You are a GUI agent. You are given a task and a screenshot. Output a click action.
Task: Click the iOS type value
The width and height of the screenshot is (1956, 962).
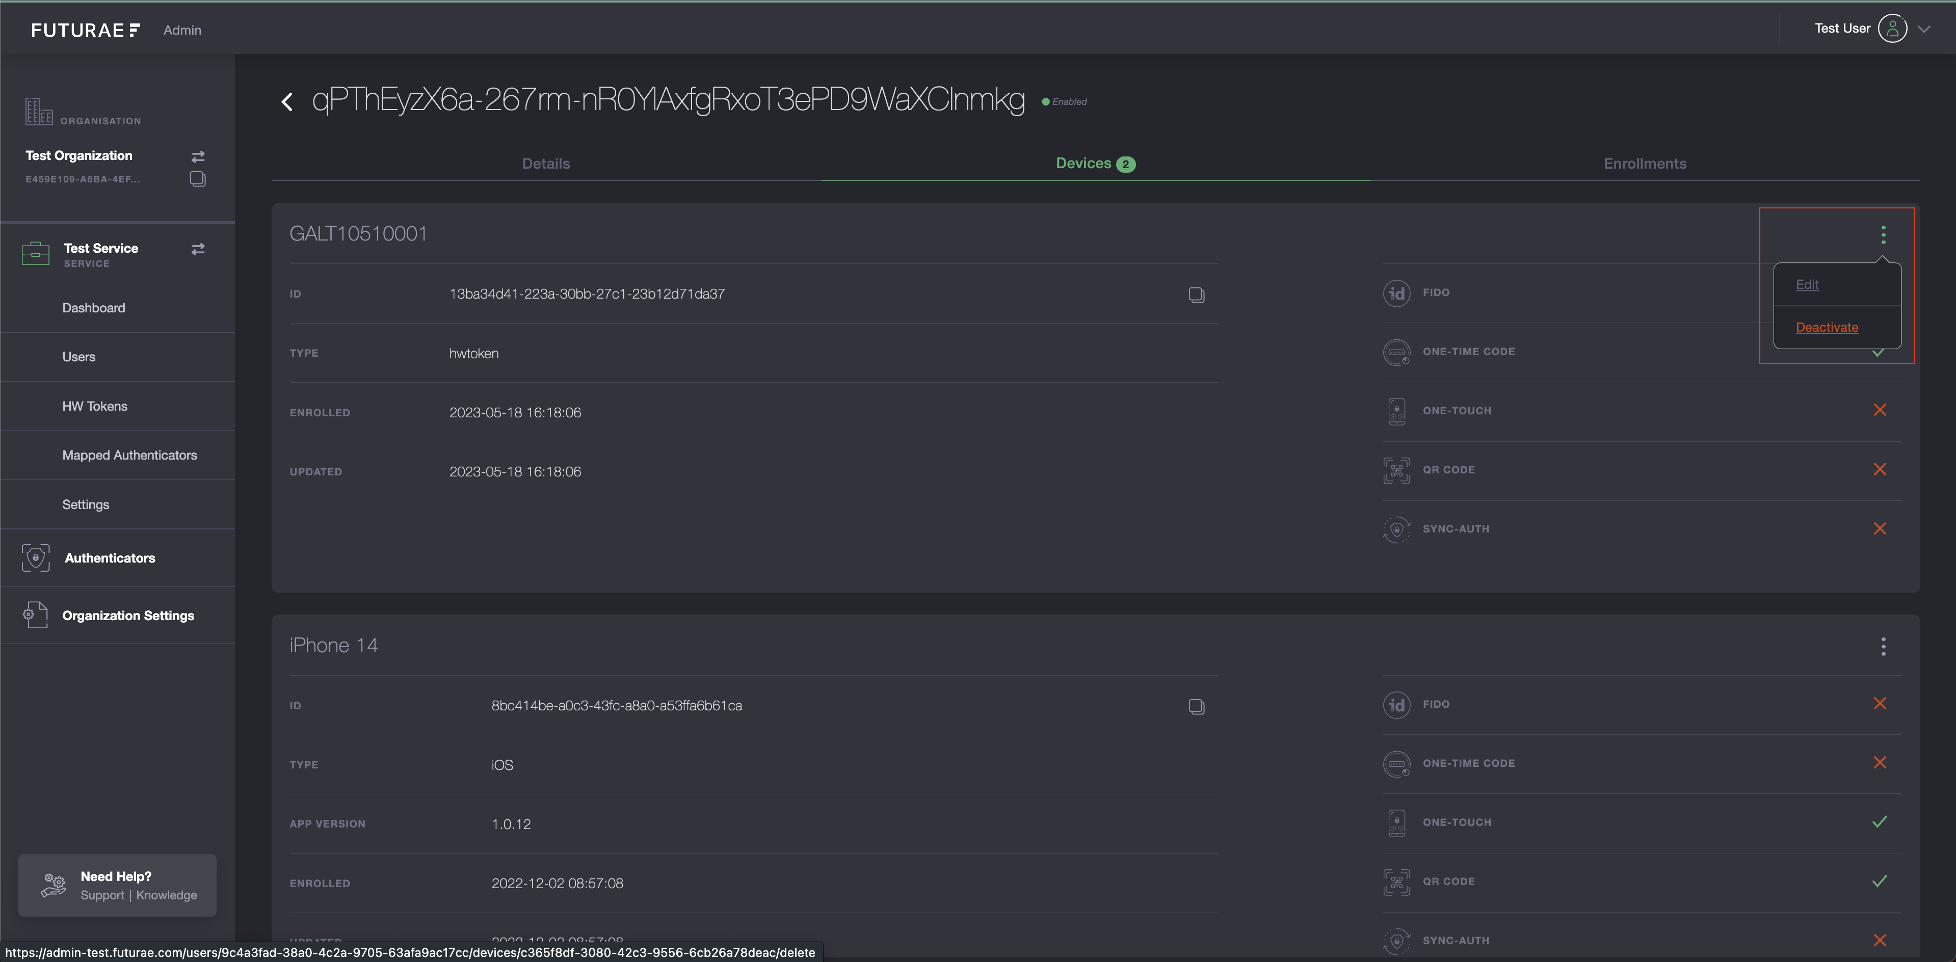pyautogui.click(x=502, y=765)
